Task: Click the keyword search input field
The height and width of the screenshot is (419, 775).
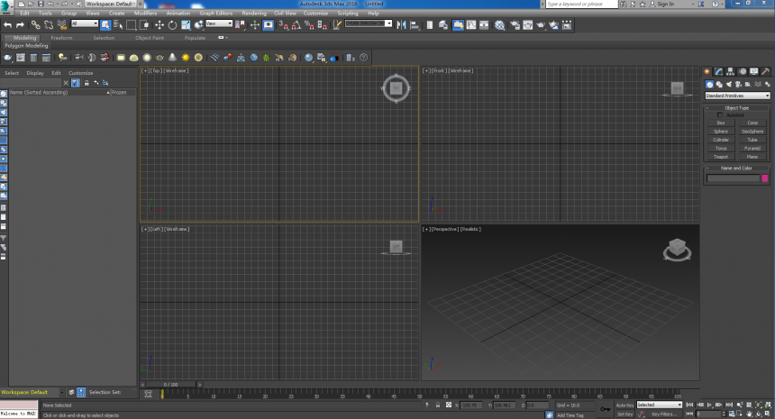Action: pos(582,4)
